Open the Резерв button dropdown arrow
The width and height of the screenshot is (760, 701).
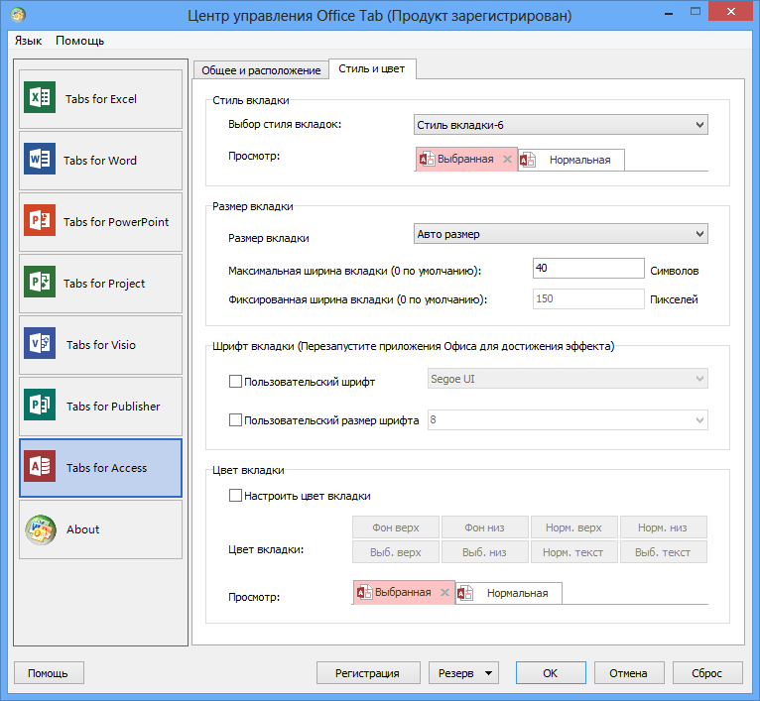pos(488,673)
